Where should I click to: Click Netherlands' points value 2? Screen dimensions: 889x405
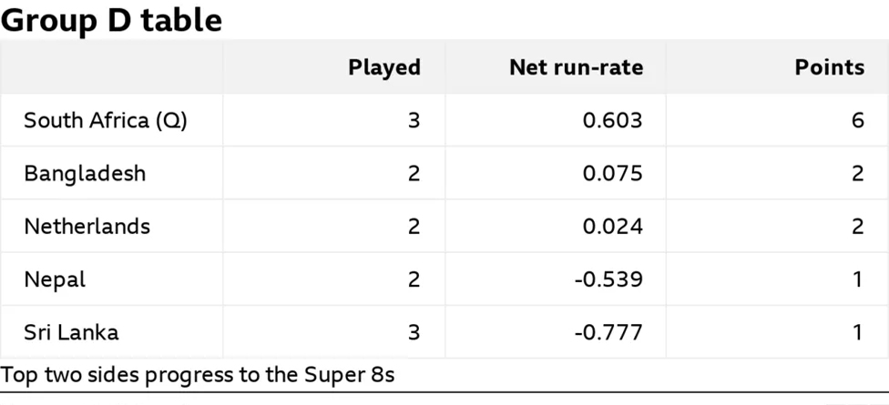coord(858,227)
